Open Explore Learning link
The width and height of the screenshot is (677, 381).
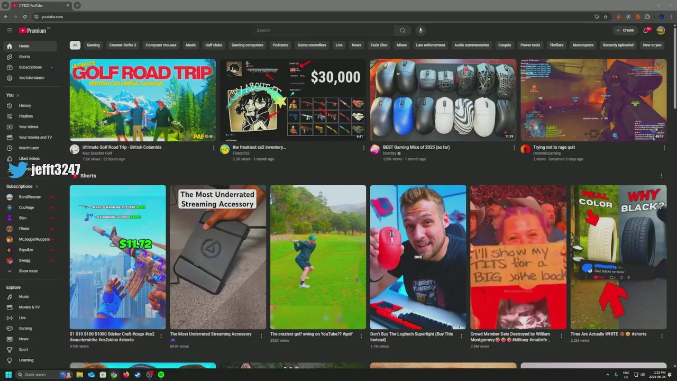31,360
